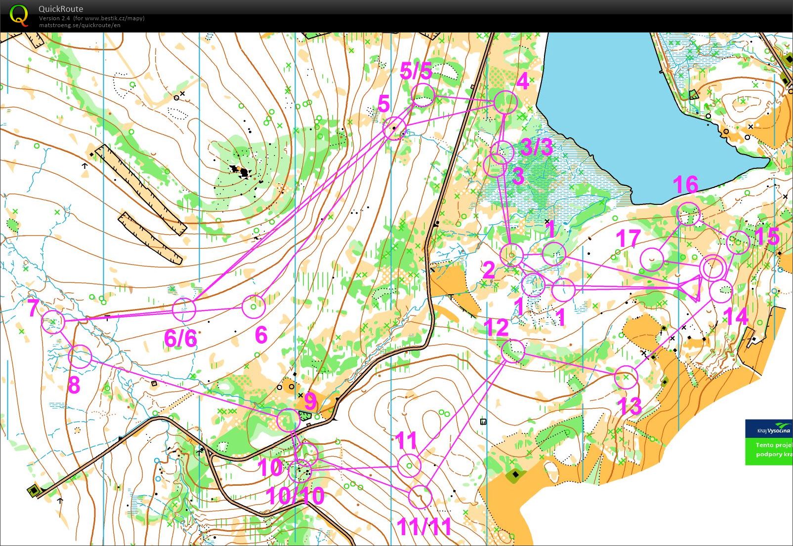Click the start triangle on the course
This screenshot has height=546, width=793.
click(x=691, y=289)
